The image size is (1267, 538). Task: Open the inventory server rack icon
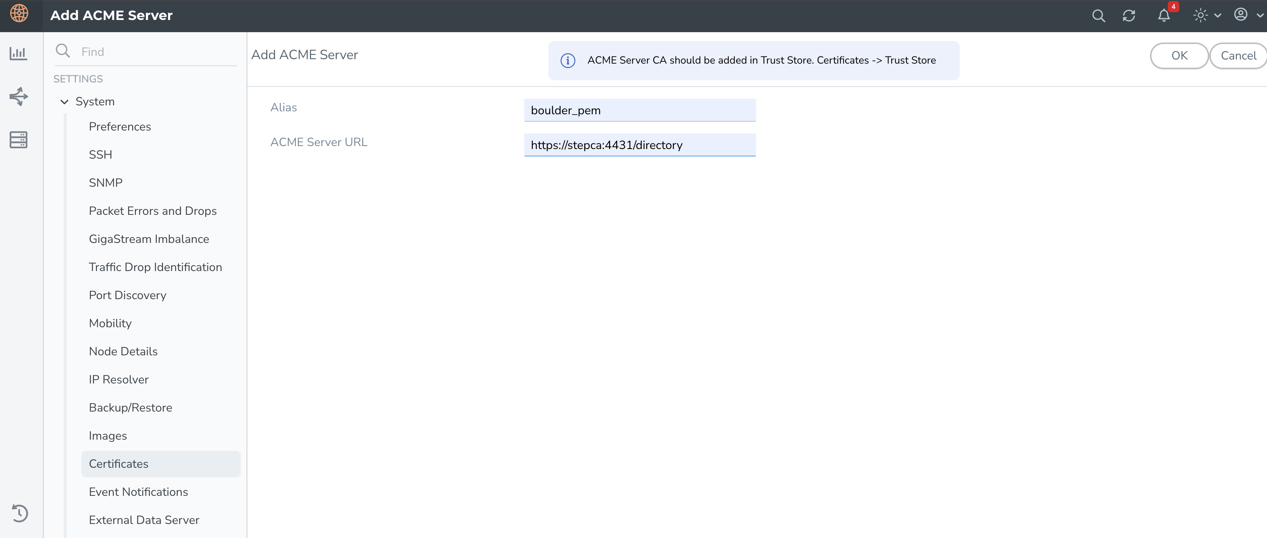click(x=19, y=140)
